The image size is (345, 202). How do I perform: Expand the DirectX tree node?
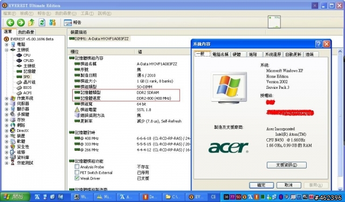pos(6,130)
